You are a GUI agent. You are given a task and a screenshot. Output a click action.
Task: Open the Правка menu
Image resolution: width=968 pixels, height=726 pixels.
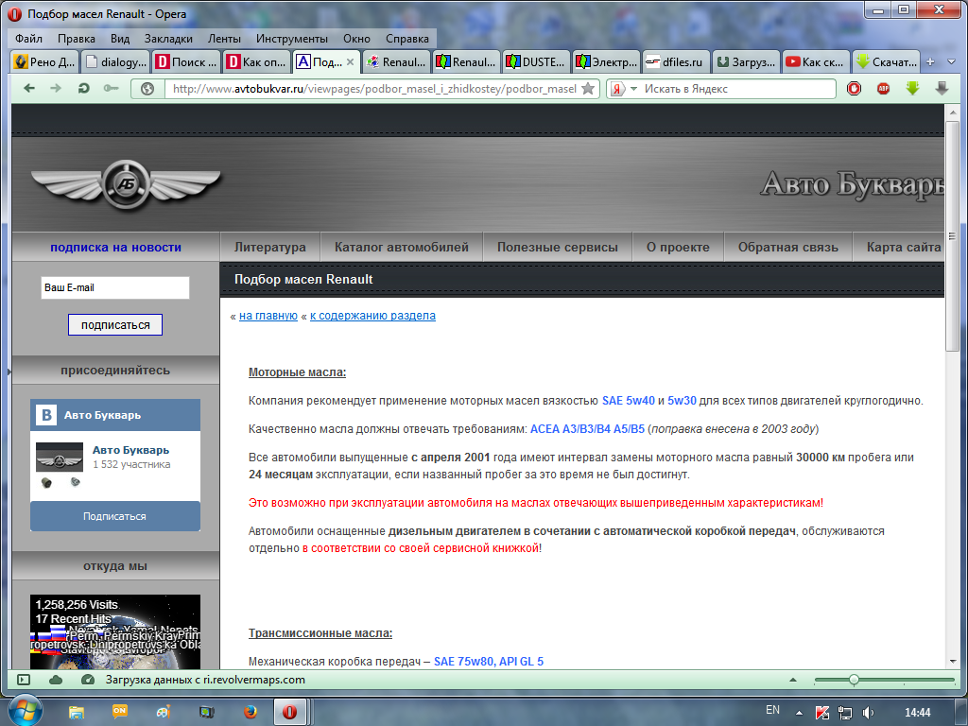(x=77, y=38)
